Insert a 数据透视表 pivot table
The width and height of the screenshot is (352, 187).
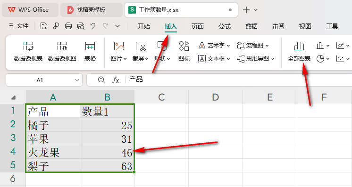tap(28, 51)
